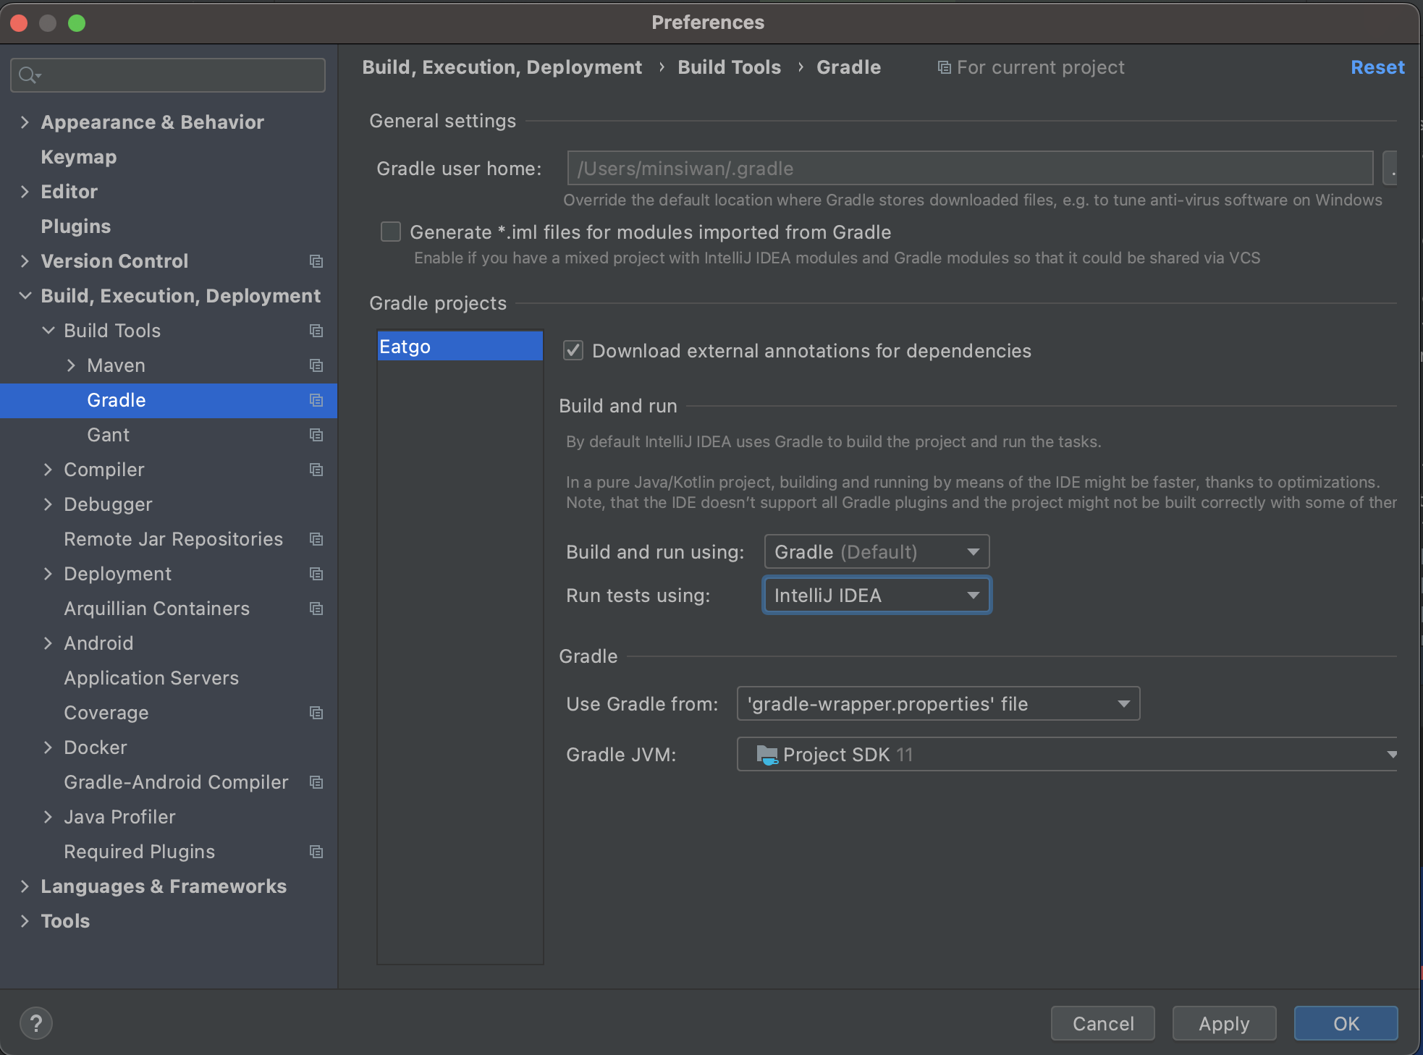Click project-level icon beside Remote Jar Repositories

pyautogui.click(x=316, y=539)
